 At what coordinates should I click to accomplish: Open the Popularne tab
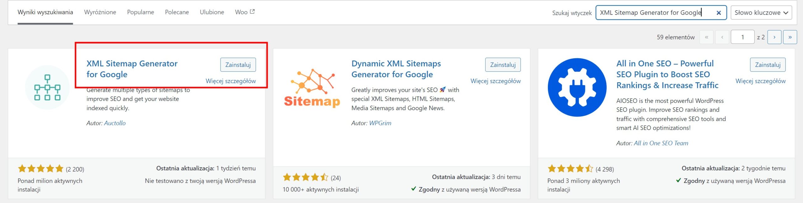[x=141, y=12]
